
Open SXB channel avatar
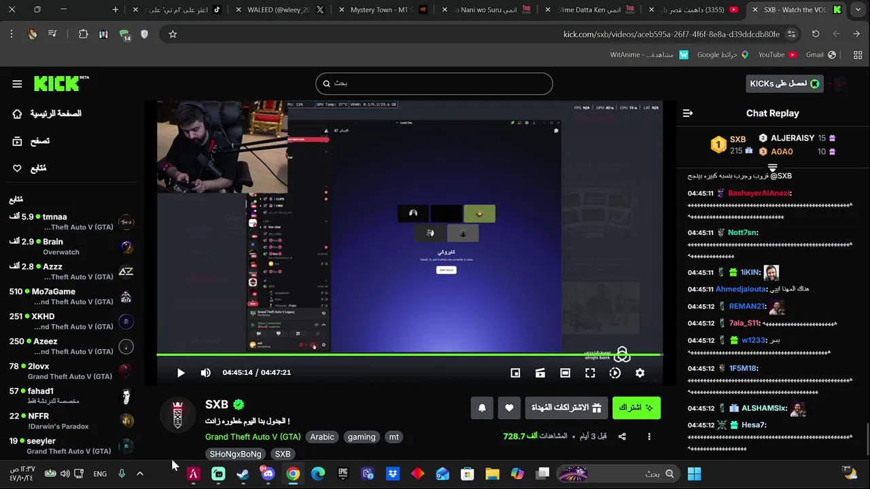point(177,414)
